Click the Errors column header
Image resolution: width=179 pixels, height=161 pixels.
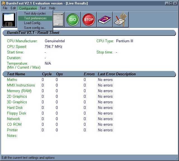[x=89, y=74]
